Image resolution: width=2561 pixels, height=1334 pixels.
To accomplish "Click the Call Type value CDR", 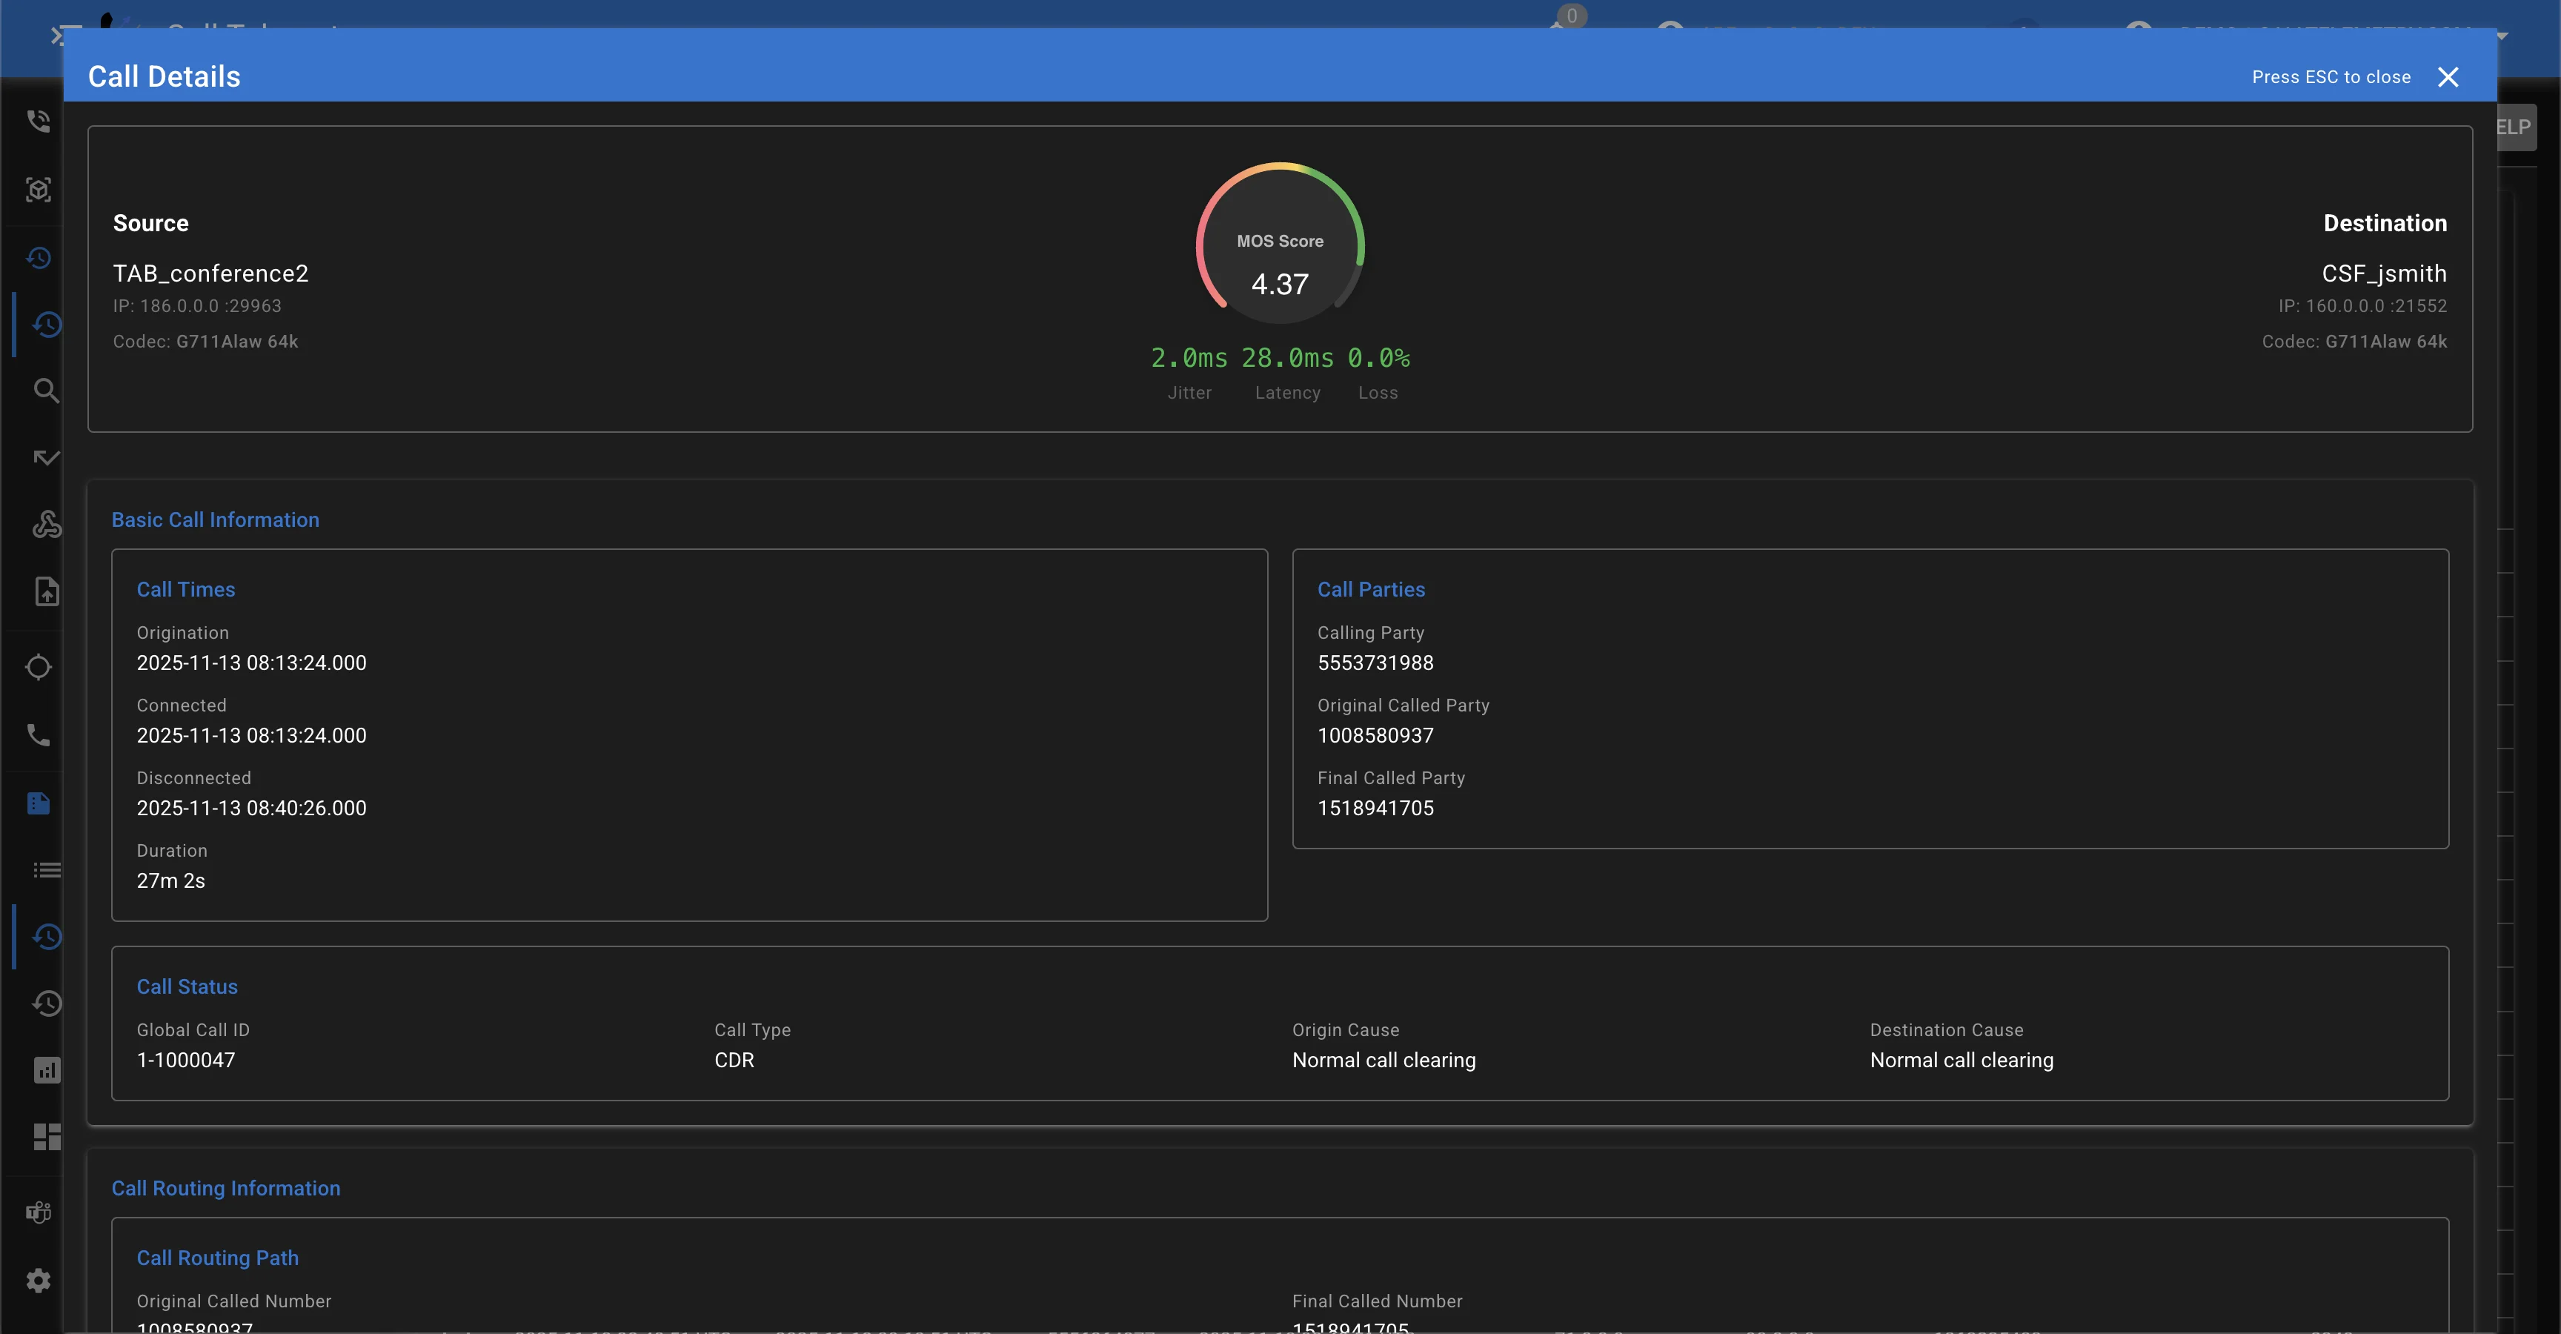I will click(734, 1061).
